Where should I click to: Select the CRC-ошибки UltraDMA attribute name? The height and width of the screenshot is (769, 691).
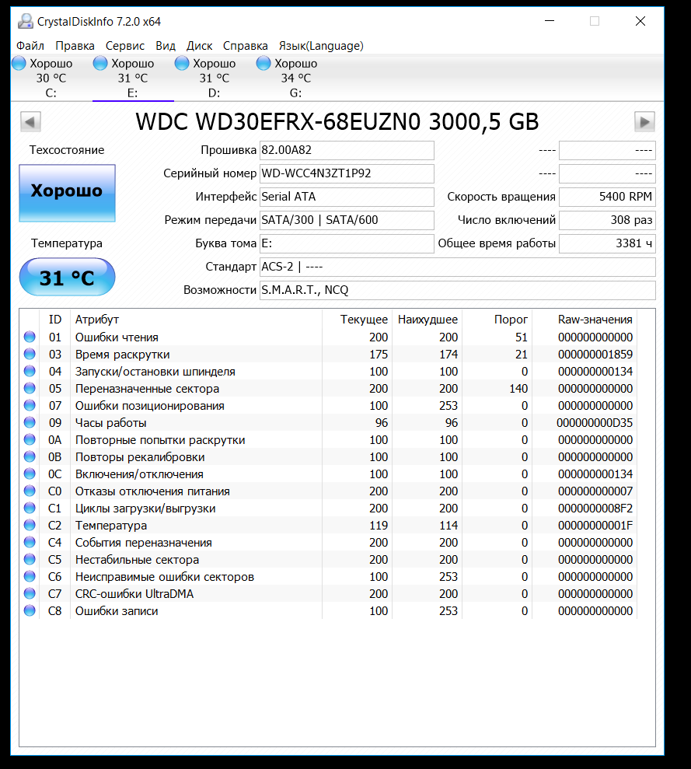pos(134,594)
